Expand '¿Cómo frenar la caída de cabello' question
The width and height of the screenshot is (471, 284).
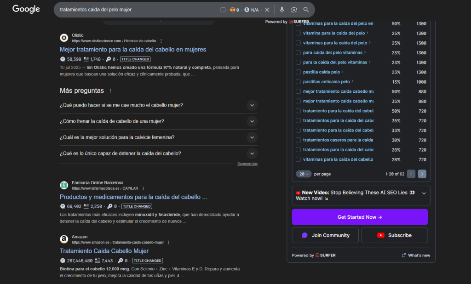click(x=252, y=121)
